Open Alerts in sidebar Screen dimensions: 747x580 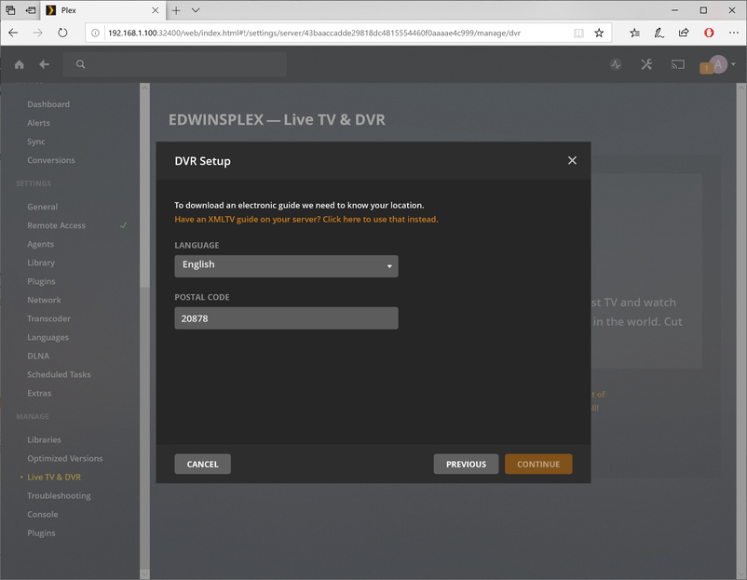click(x=38, y=123)
